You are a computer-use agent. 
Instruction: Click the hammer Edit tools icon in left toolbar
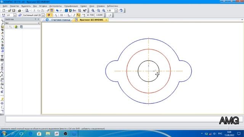[x=2, y=33]
